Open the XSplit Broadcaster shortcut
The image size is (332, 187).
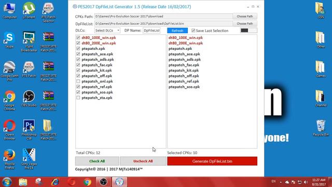(x=29, y=42)
